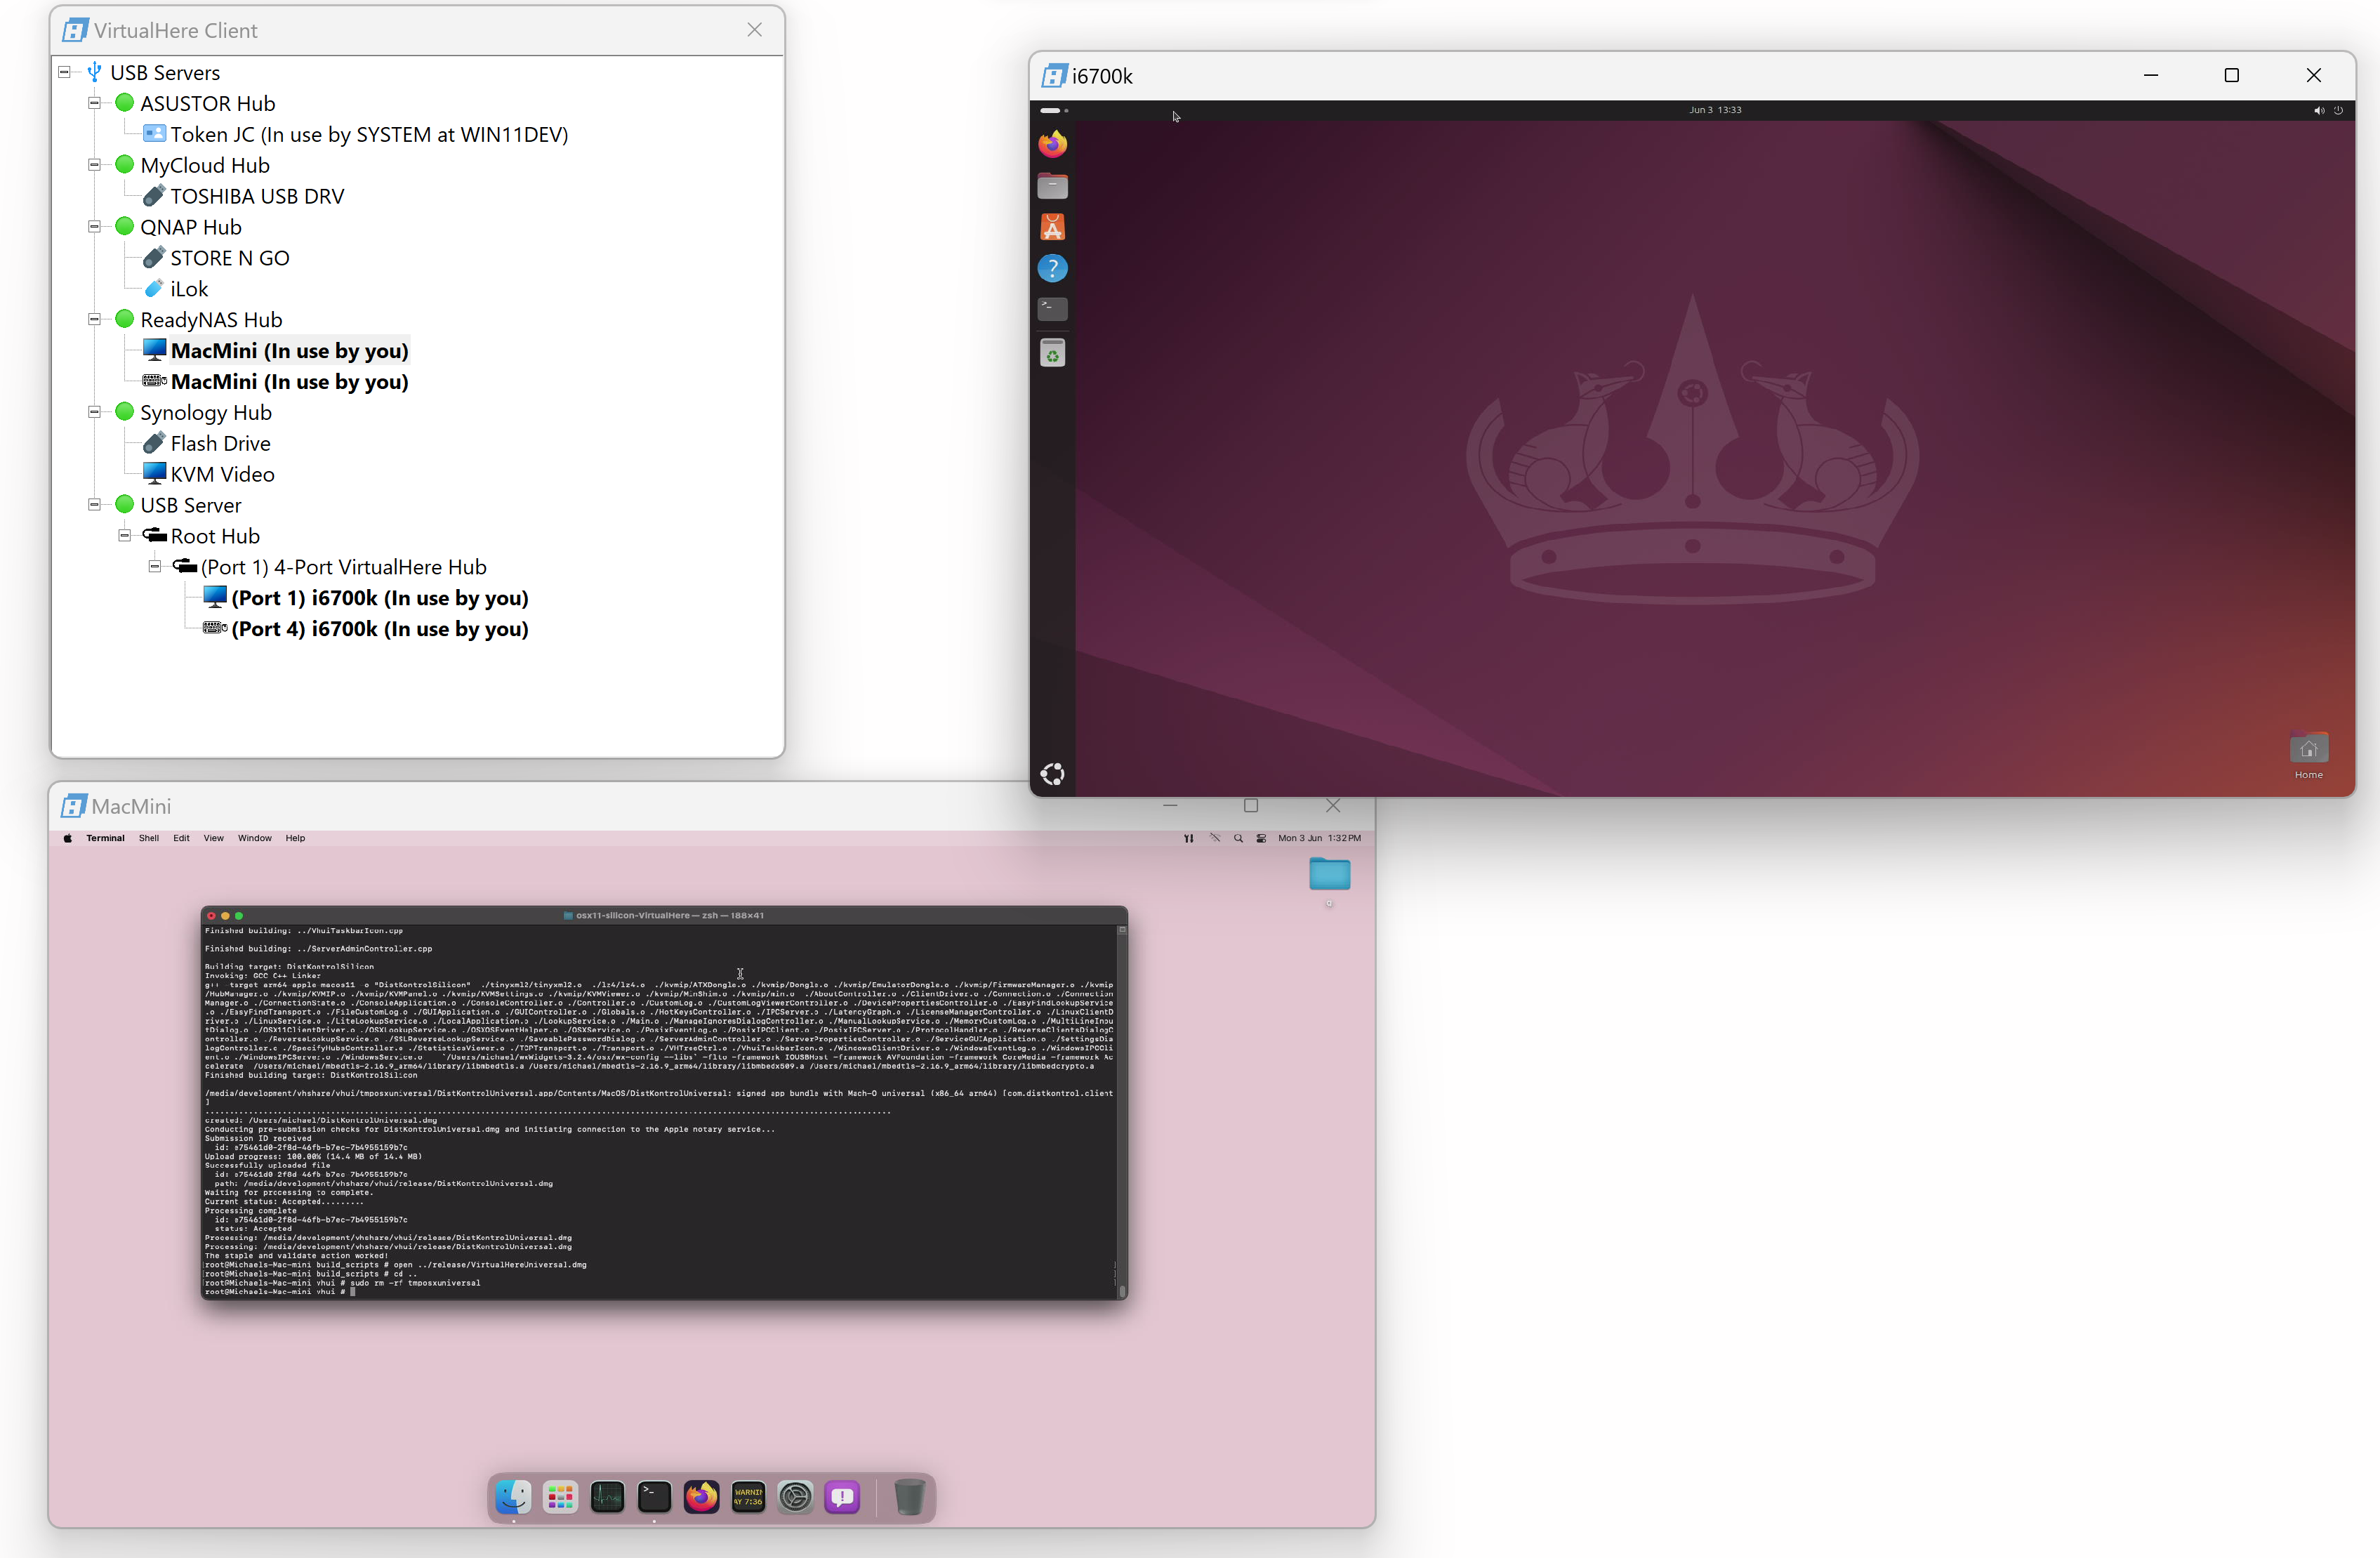Open the Trash in macOS dock
This screenshot has height=1558, width=2380.
coord(909,1496)
